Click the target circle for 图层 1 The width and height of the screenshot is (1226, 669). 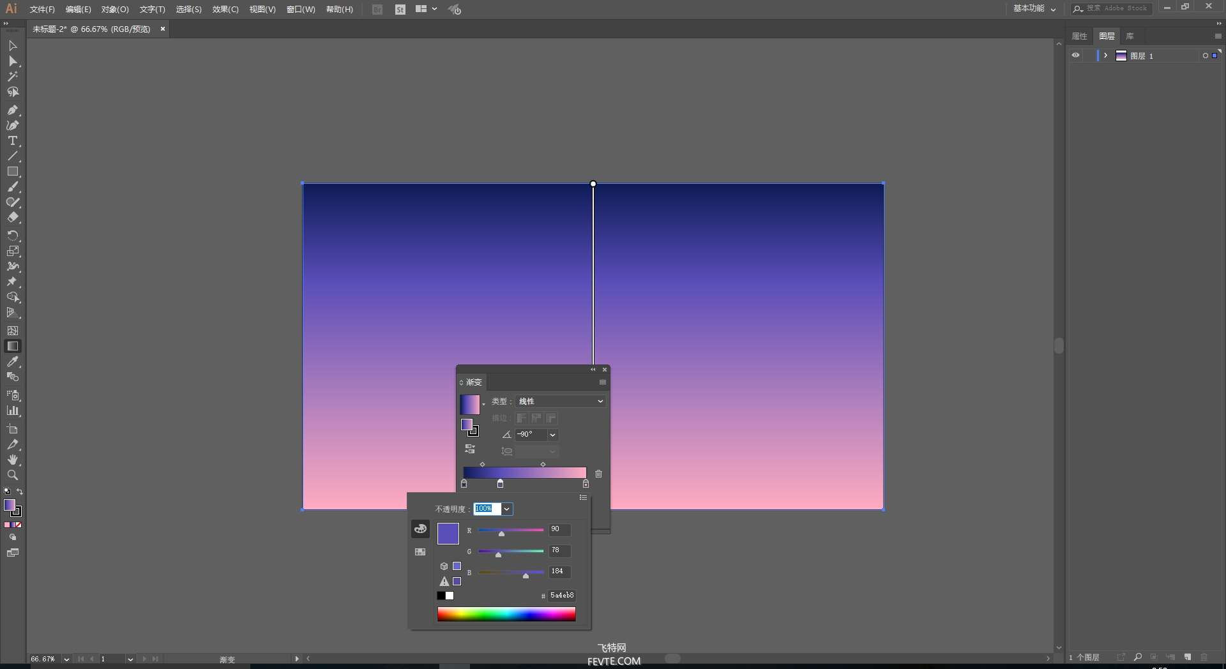pyautogui.click(x=1206, y=56)
